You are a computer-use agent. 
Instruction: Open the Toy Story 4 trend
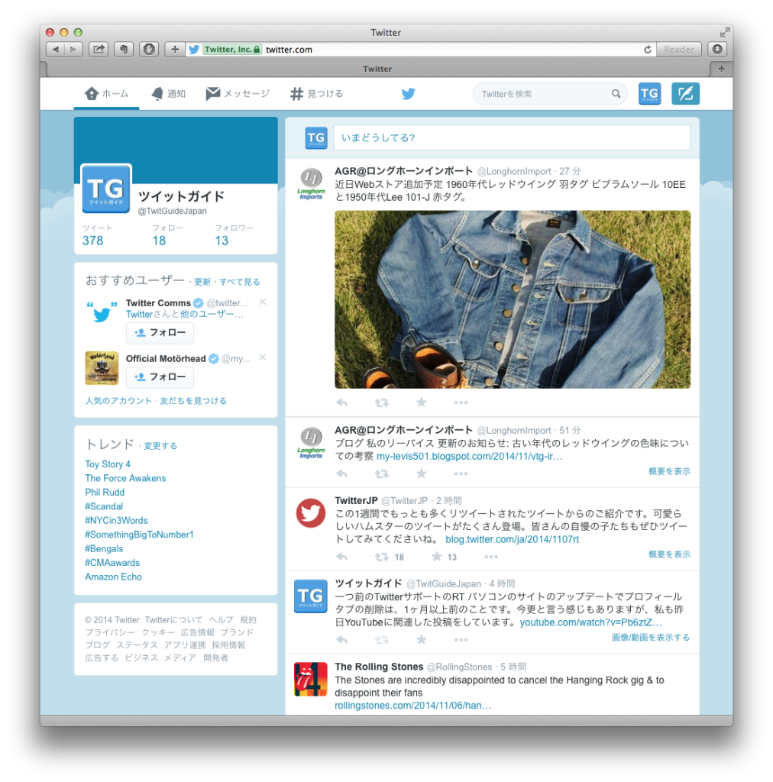point(108,464)
